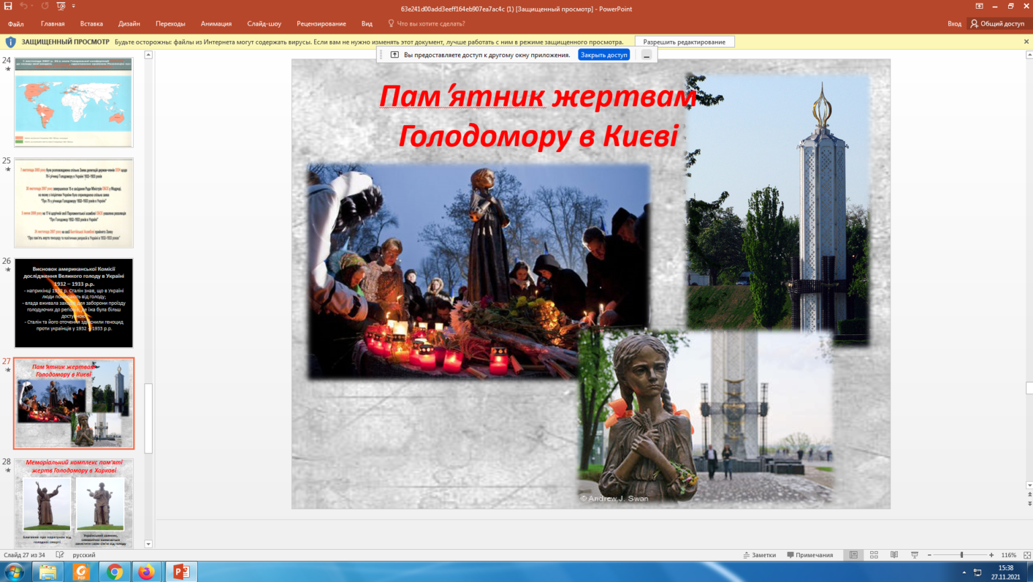Viewport: 1033px width, 582px height.
Task: Open ribbon display options button
Action: coord(979,6)
